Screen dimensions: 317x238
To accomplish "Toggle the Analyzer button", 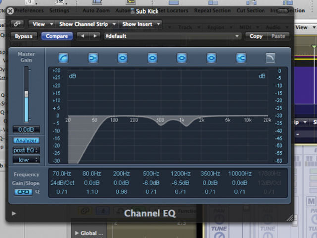I will click(x=26, y=141).
